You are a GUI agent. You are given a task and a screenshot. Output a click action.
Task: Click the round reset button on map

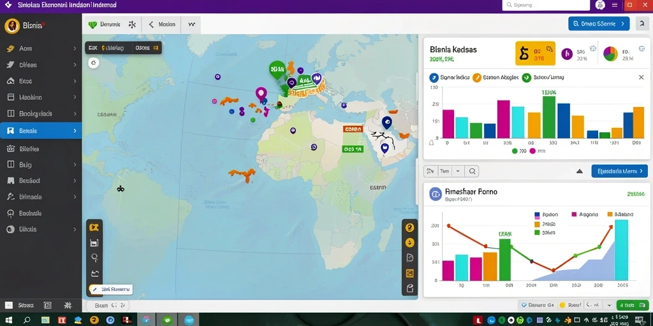pos(94,63)
